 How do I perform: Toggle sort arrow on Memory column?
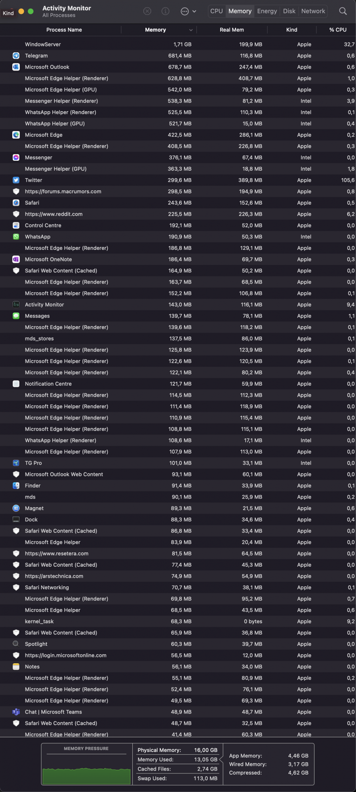pyautogui.click(x=191, y=30)
